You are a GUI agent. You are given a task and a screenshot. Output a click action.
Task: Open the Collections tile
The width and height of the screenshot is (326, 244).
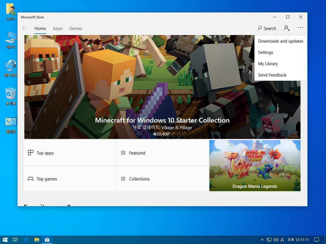pyautogui.click(x=163, y=179)
